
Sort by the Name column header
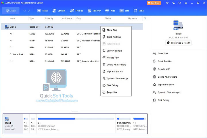coord(12,18)
